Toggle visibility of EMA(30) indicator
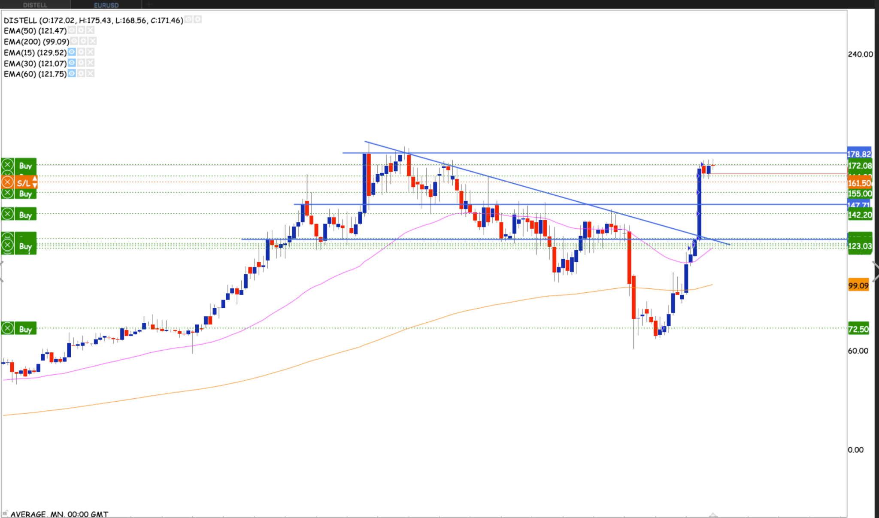Viewport: 879px width, 518px height. (x=72, y=63)
